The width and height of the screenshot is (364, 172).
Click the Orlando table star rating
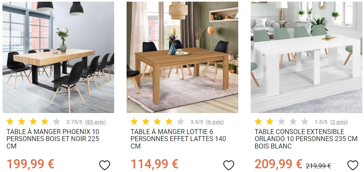tap(281, 122)
